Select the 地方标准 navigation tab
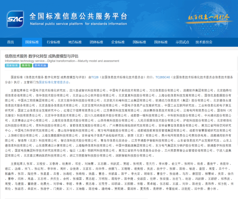238x199 pixels. click(x=75, y=42)
